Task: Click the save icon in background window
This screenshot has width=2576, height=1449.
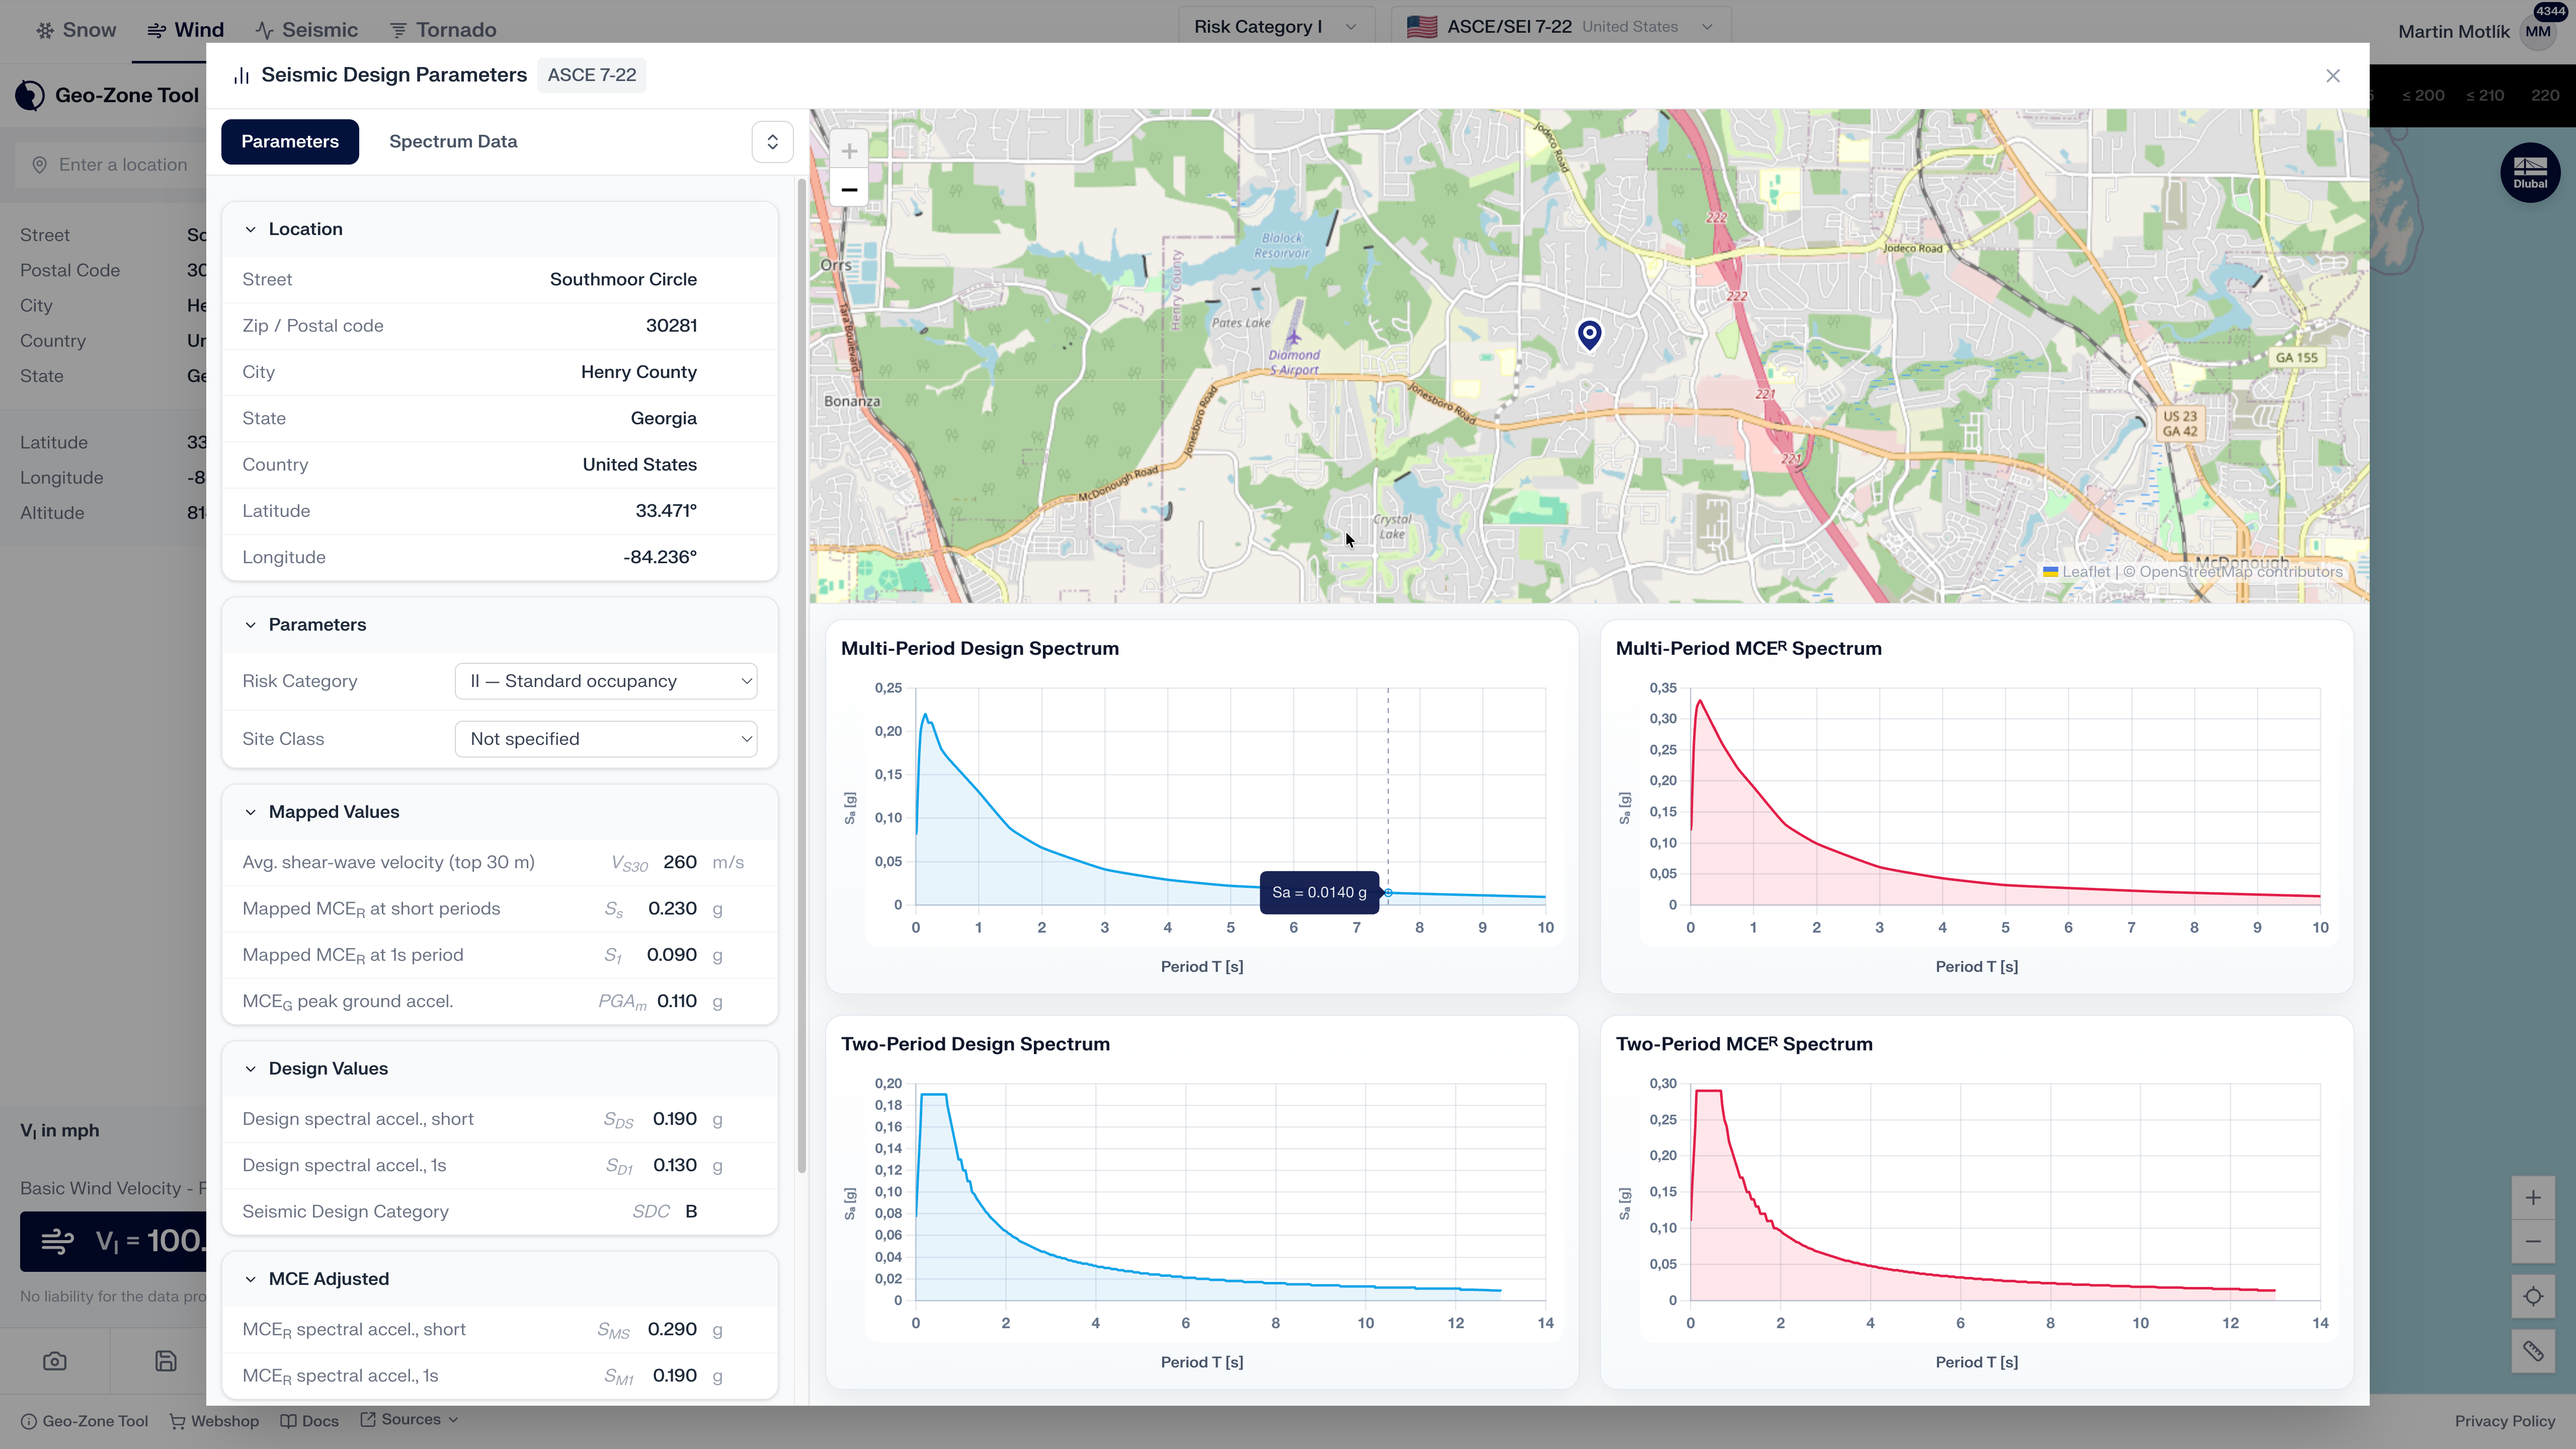Action: (x=166, y=1361)
